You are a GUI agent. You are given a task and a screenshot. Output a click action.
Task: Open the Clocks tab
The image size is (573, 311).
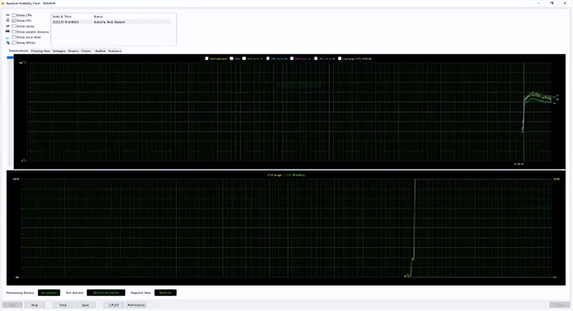(x=86, y=51)
